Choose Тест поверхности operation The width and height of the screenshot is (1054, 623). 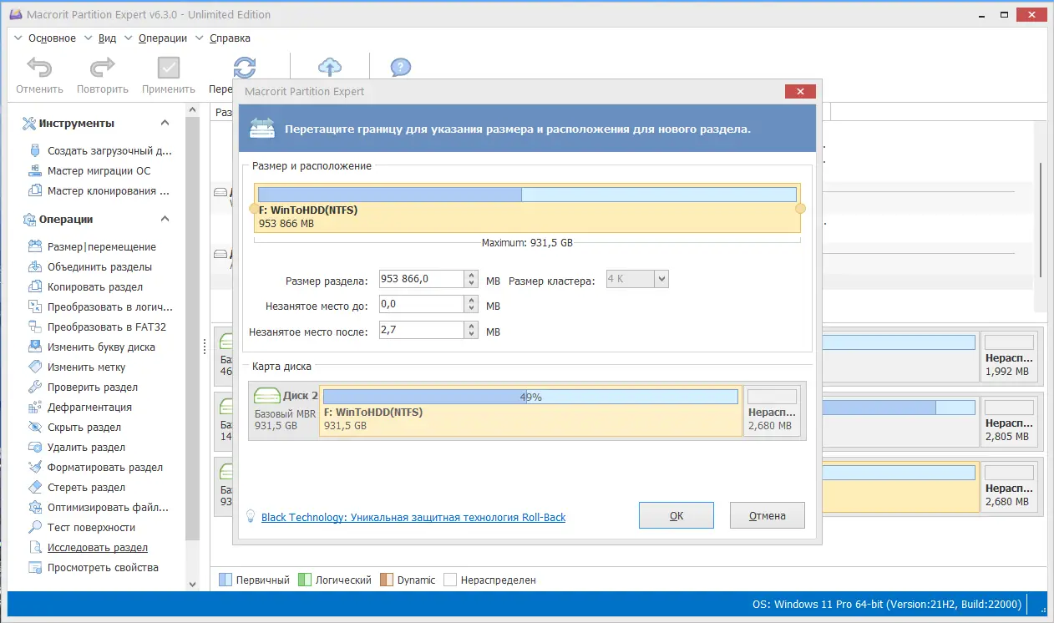point(81,528)
